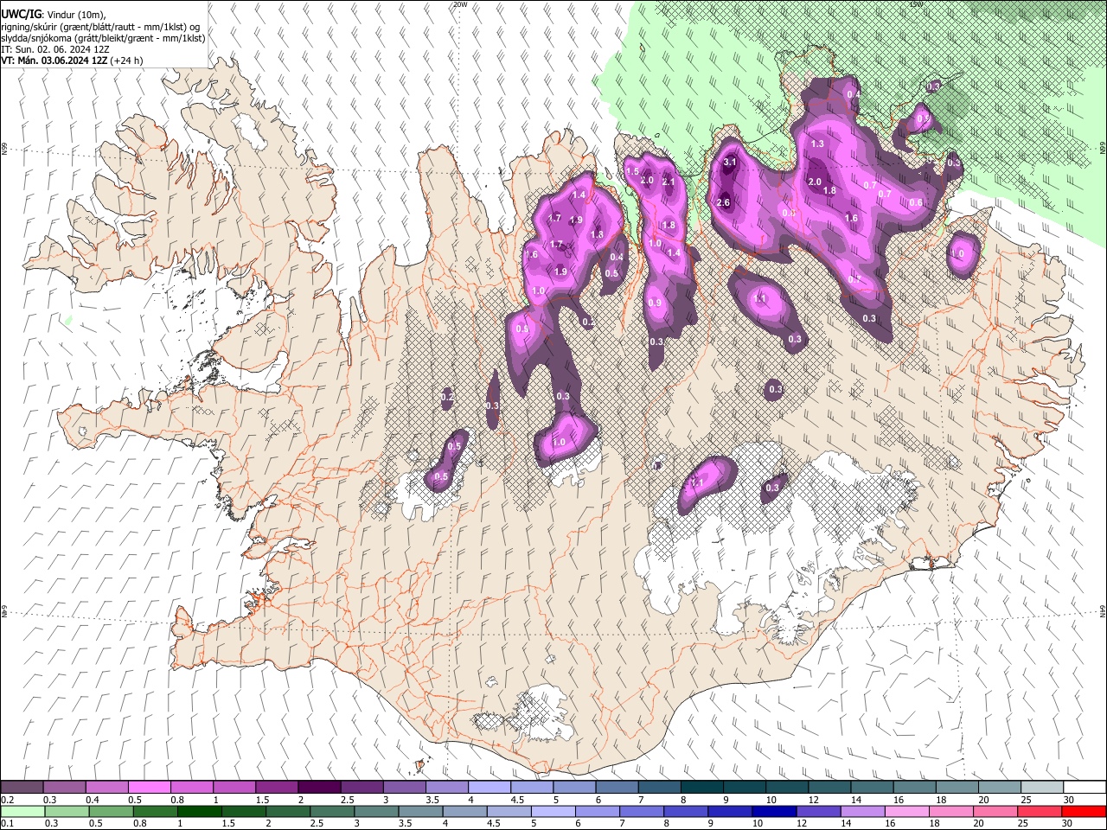Click the 1.5 precipitation value on the map
The height and width of the screenshot is (830, 1107).
tap(632, 171)
